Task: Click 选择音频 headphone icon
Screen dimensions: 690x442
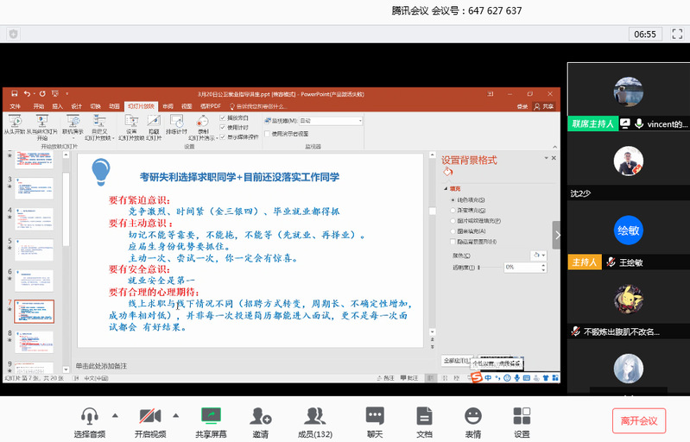Action: pos(89,415)
